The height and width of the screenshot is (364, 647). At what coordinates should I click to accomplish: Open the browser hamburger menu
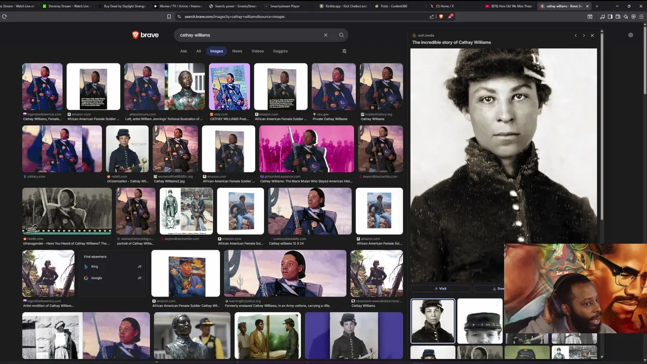[x=641, y=16]
